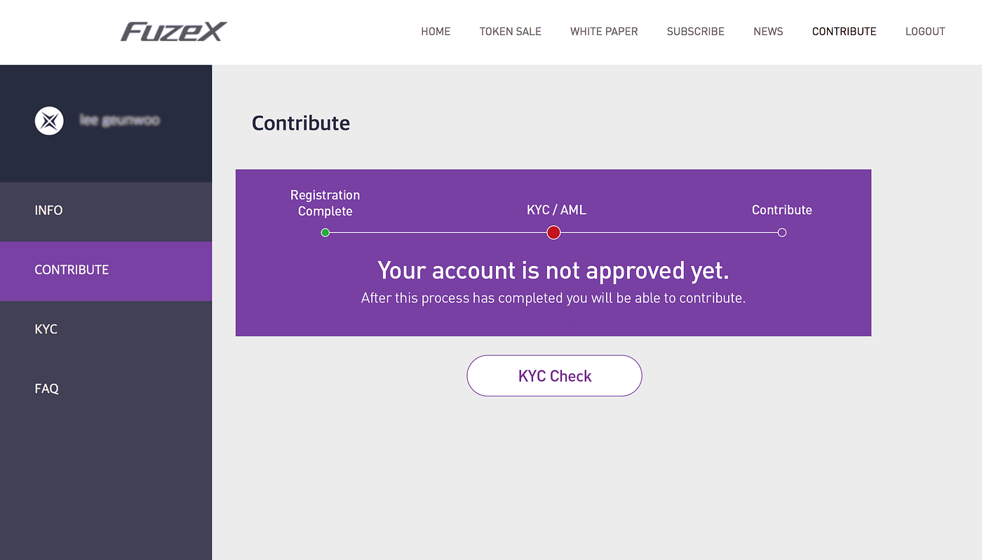Click 'Registration Complete' step label
This screenshot has height=560, width=982.
(325, 203)
